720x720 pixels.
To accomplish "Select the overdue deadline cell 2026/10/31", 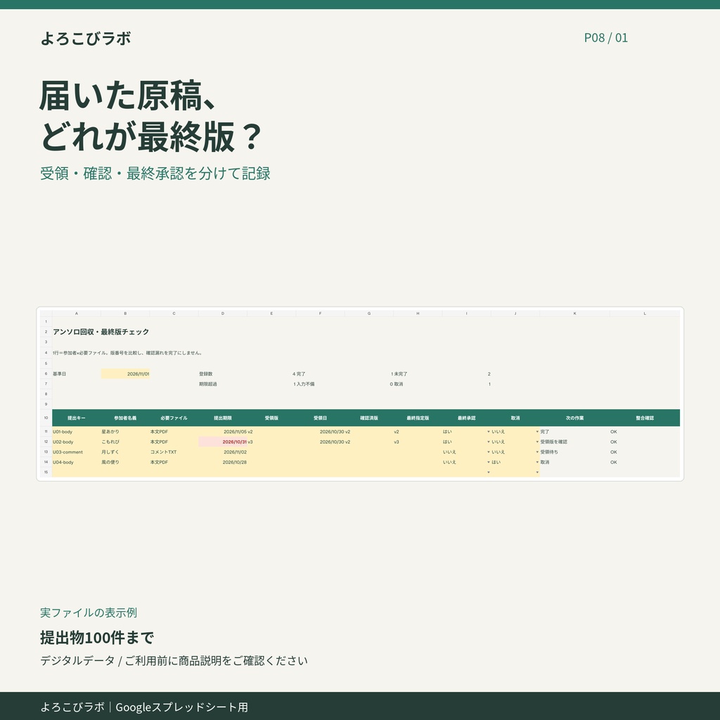I will coord(223,442).
